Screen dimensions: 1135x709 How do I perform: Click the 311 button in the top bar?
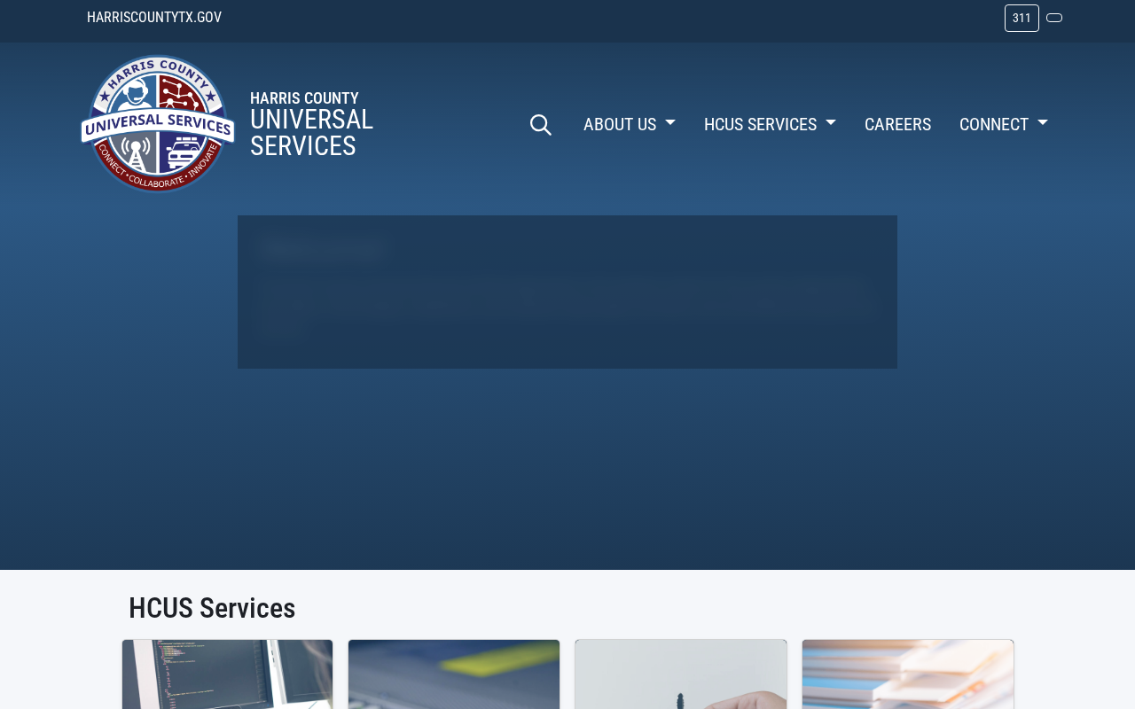tap(1021, 18)
